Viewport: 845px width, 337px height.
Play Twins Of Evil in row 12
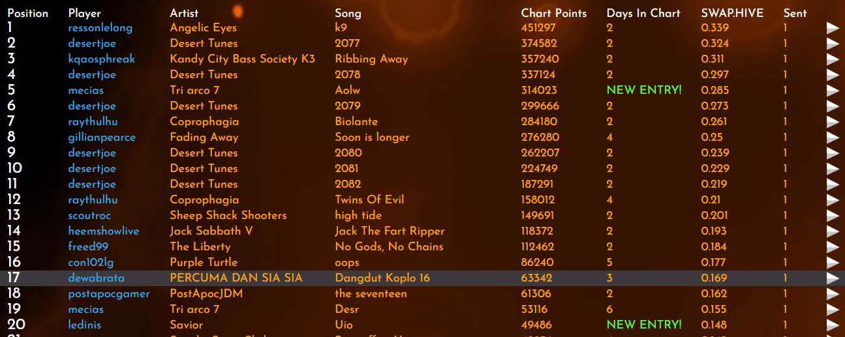[x=833, y=200]
